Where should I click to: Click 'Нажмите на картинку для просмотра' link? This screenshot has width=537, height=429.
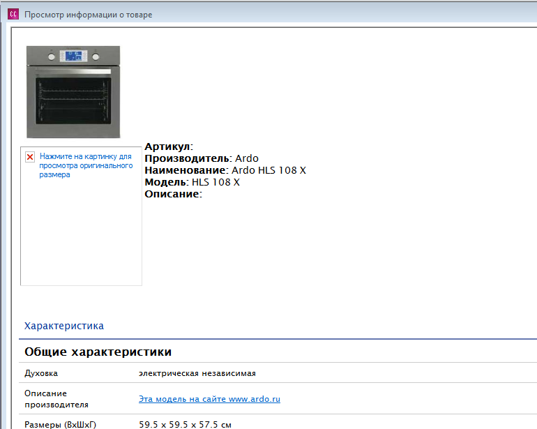coord(86,165)
